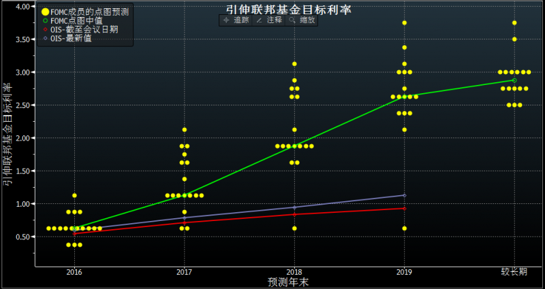Click the purple OIS endpoint at 2019
This screenshot has width=545, height=289.
[x=404, y=195]
